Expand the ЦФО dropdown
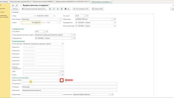Screen dimensions: 174x98 (60, 71)
